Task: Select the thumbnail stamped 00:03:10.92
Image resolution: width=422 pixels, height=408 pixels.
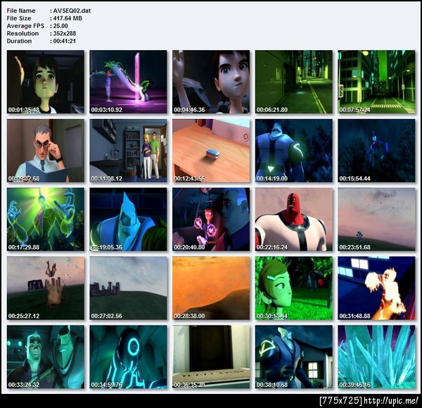Action: [128, 82]
